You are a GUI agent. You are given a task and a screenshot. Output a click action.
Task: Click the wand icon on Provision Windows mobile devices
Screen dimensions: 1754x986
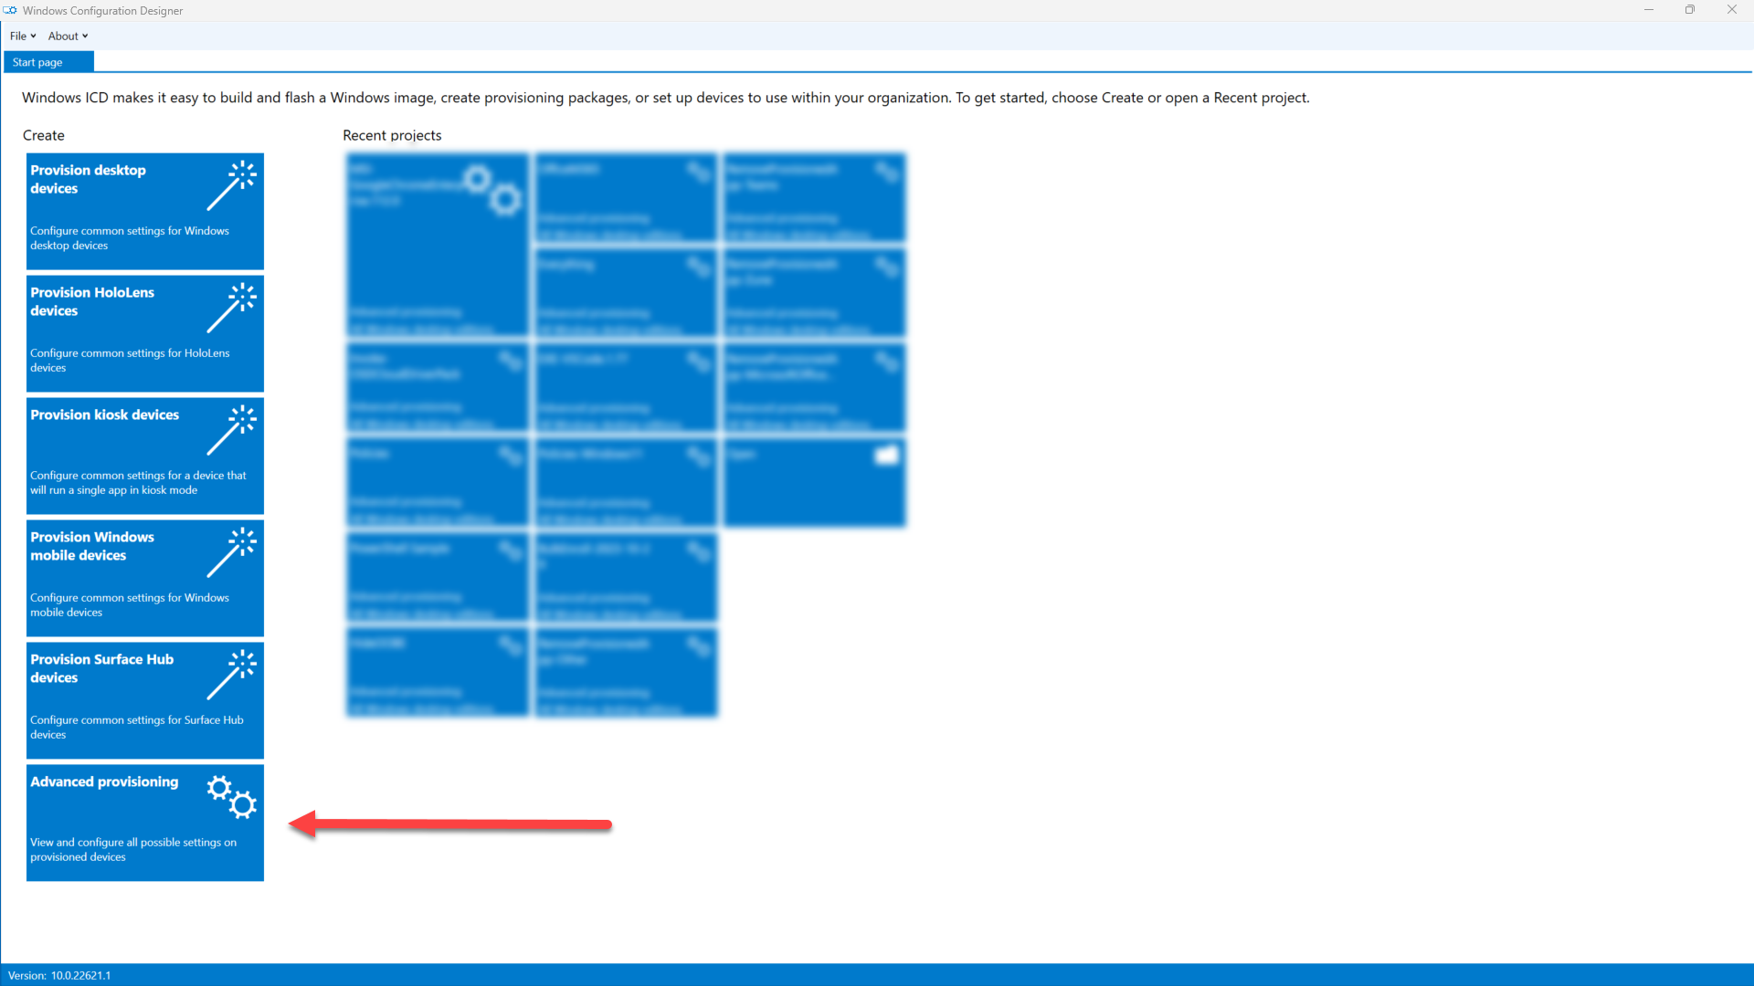click(231, 552)
